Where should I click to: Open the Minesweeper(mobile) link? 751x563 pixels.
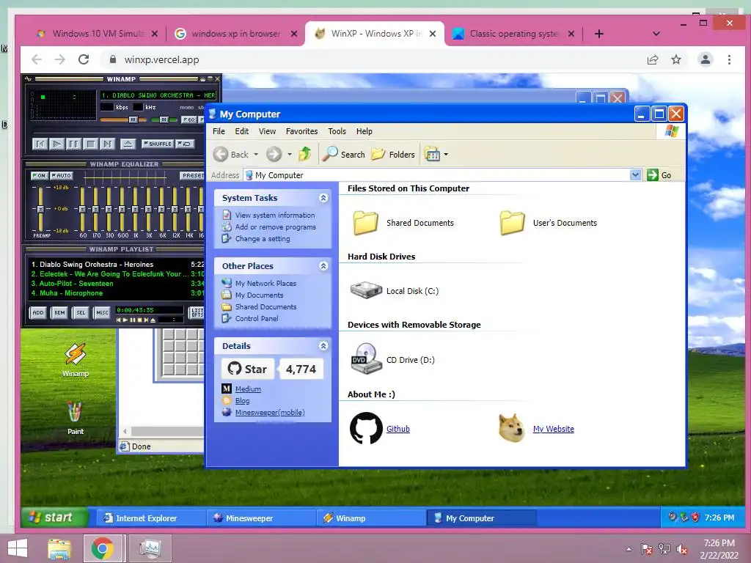click(x=270, y=412)
